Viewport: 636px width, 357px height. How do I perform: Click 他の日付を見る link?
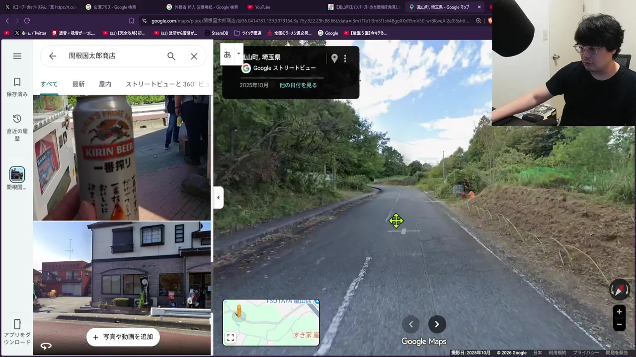click(x=298, y=85)
